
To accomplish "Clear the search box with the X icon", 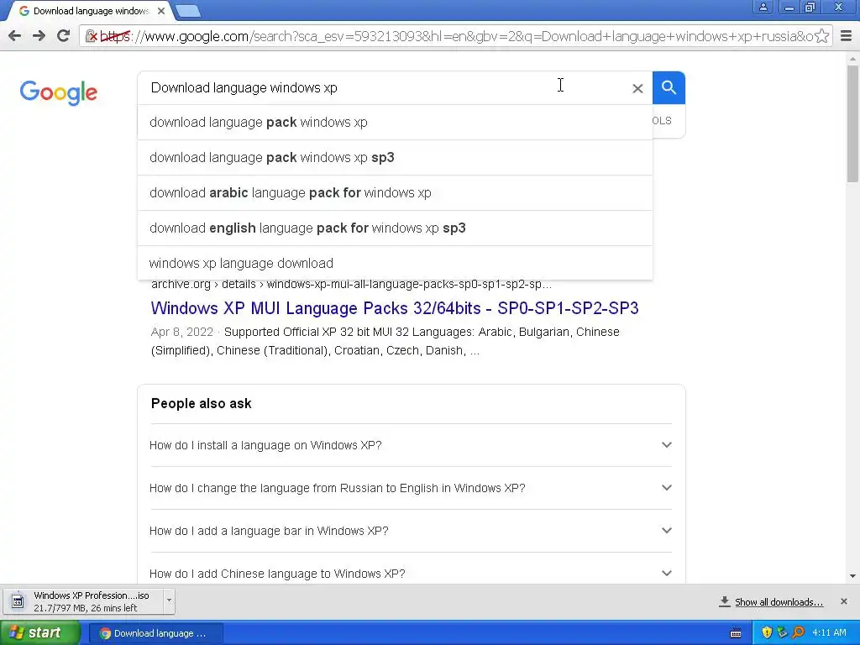I will click(x=637, y=88).
